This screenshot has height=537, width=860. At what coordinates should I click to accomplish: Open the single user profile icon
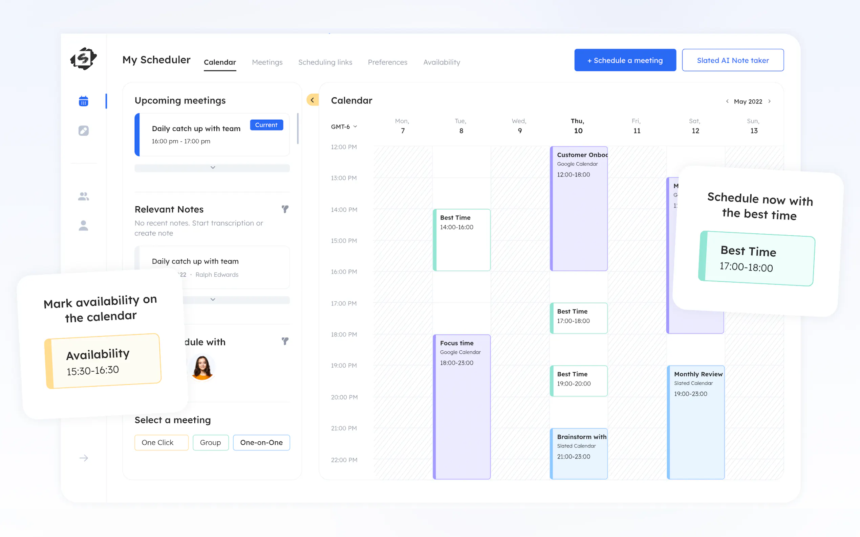click(x=83, y=226)
